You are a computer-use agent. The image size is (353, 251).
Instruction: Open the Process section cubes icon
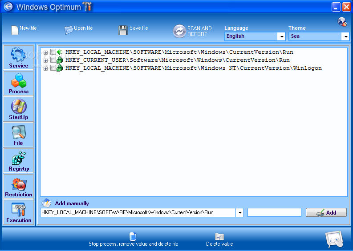pyautogui.click(x=19, y=80)
